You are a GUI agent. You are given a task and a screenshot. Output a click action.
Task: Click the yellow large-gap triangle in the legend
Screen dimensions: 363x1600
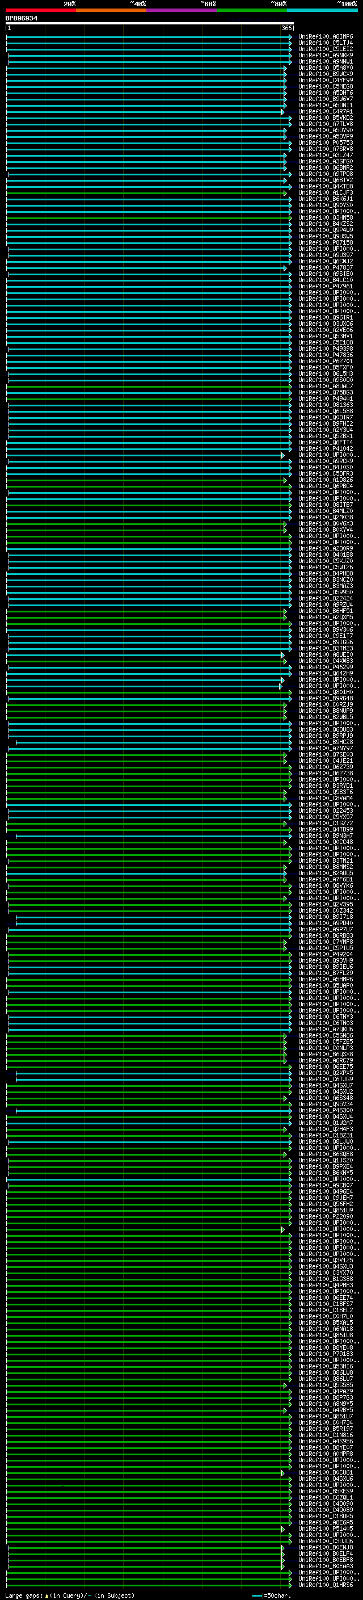tap(47, 1595)
